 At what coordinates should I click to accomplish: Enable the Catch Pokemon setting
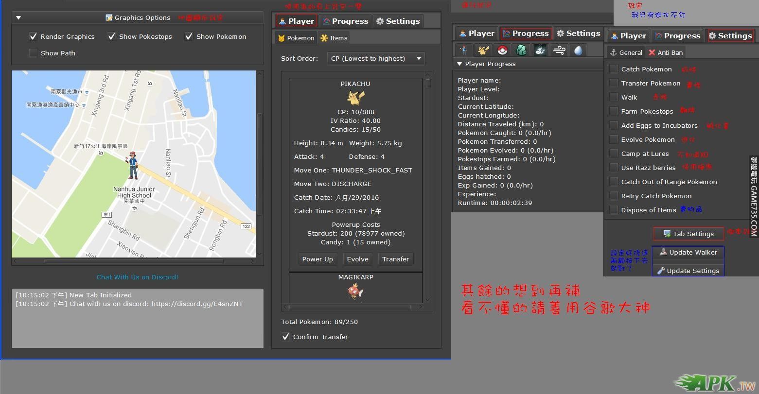click(614, 69)
